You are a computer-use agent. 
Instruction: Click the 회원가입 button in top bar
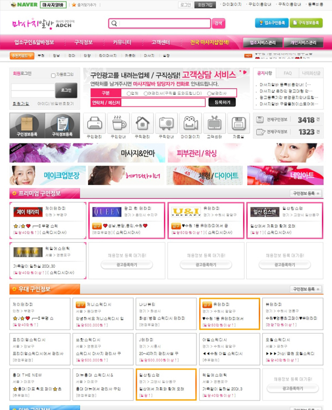click(205, 4)
